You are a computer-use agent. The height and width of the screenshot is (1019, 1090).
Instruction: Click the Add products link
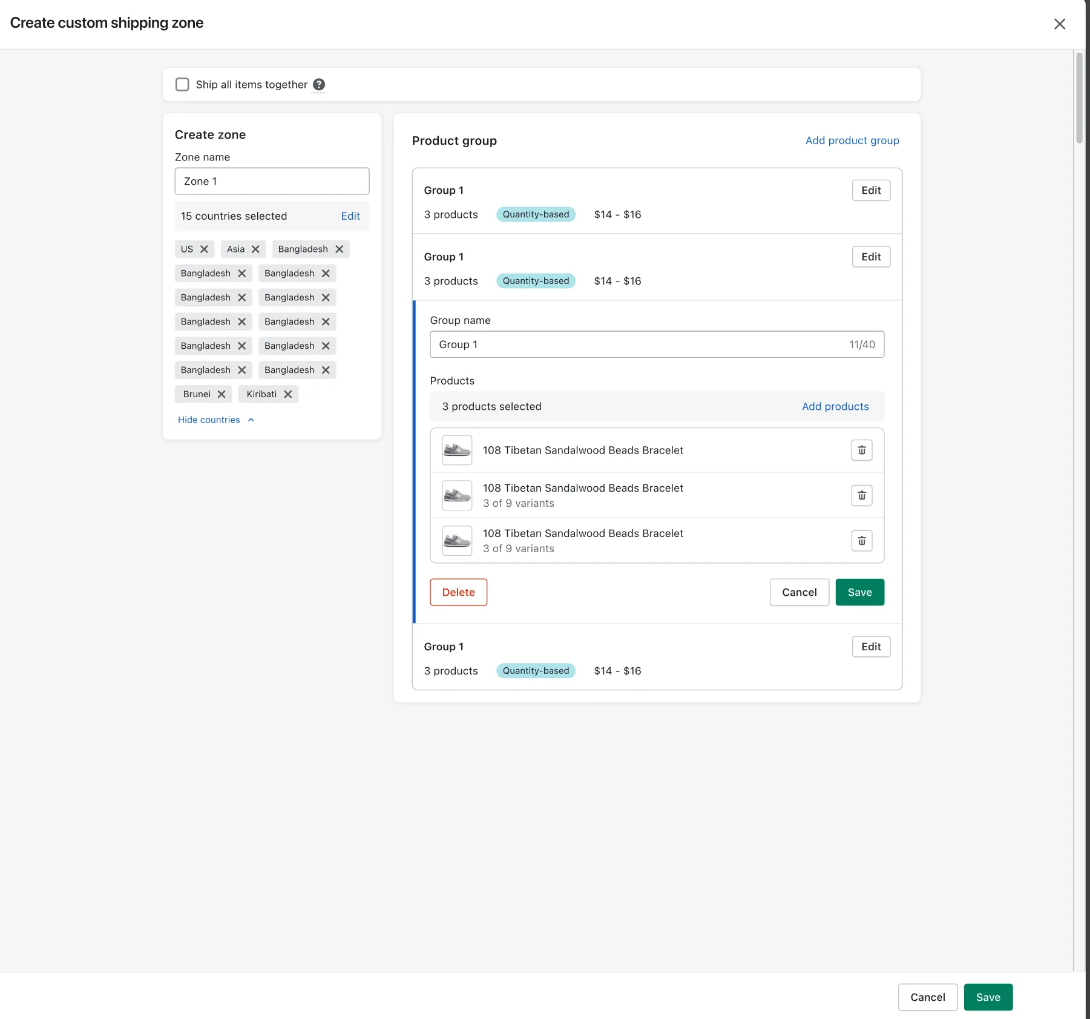835,406
